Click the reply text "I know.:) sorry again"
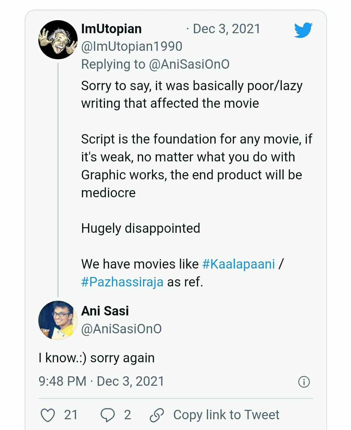Image resolution: width=351 pixels, height=430 pixels. (x=97, y=358)
